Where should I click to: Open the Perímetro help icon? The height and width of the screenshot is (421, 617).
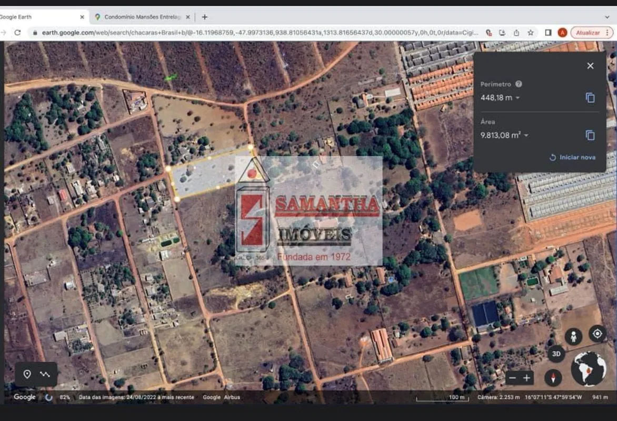pyautogui.click(x=519, y=84)
